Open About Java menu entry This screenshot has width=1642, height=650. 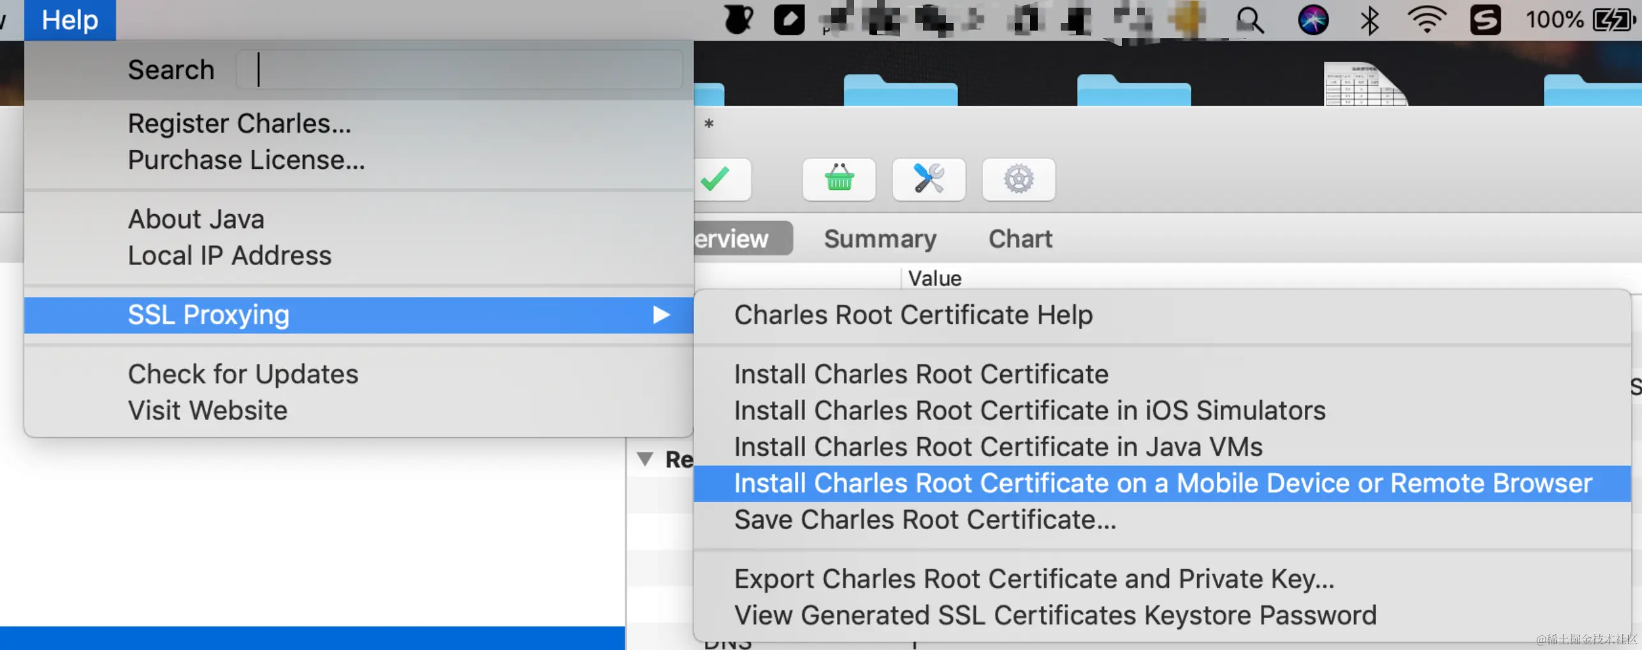358,219
